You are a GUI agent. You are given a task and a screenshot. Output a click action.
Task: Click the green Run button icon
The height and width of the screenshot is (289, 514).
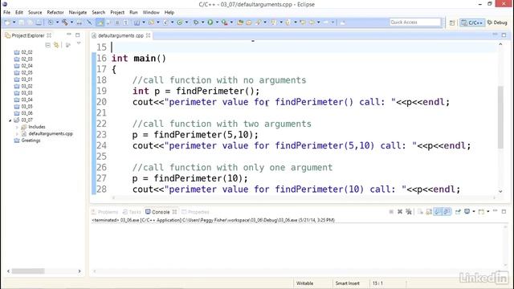click(x=210, y=22)
